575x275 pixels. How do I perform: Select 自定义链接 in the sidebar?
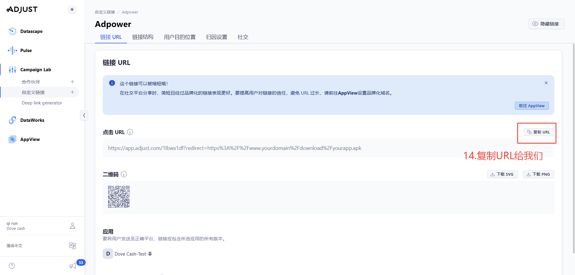33,92
